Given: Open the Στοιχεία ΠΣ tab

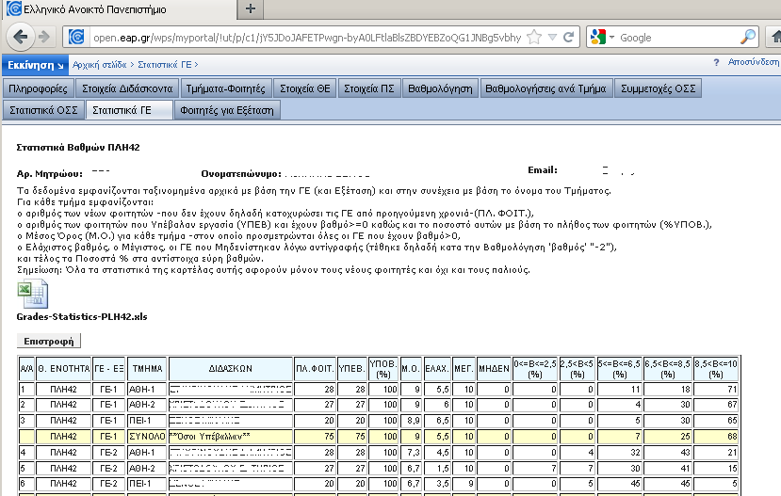Looking at the screenshot, I should tap(369, 88).
